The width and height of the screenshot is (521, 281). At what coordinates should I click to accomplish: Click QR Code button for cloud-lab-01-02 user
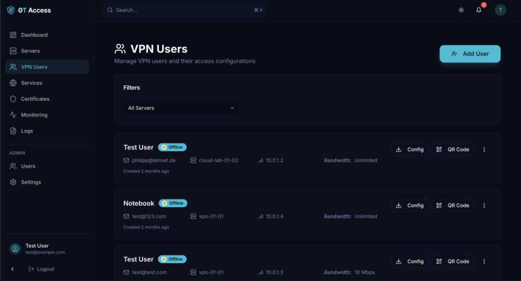click(452, 149)
